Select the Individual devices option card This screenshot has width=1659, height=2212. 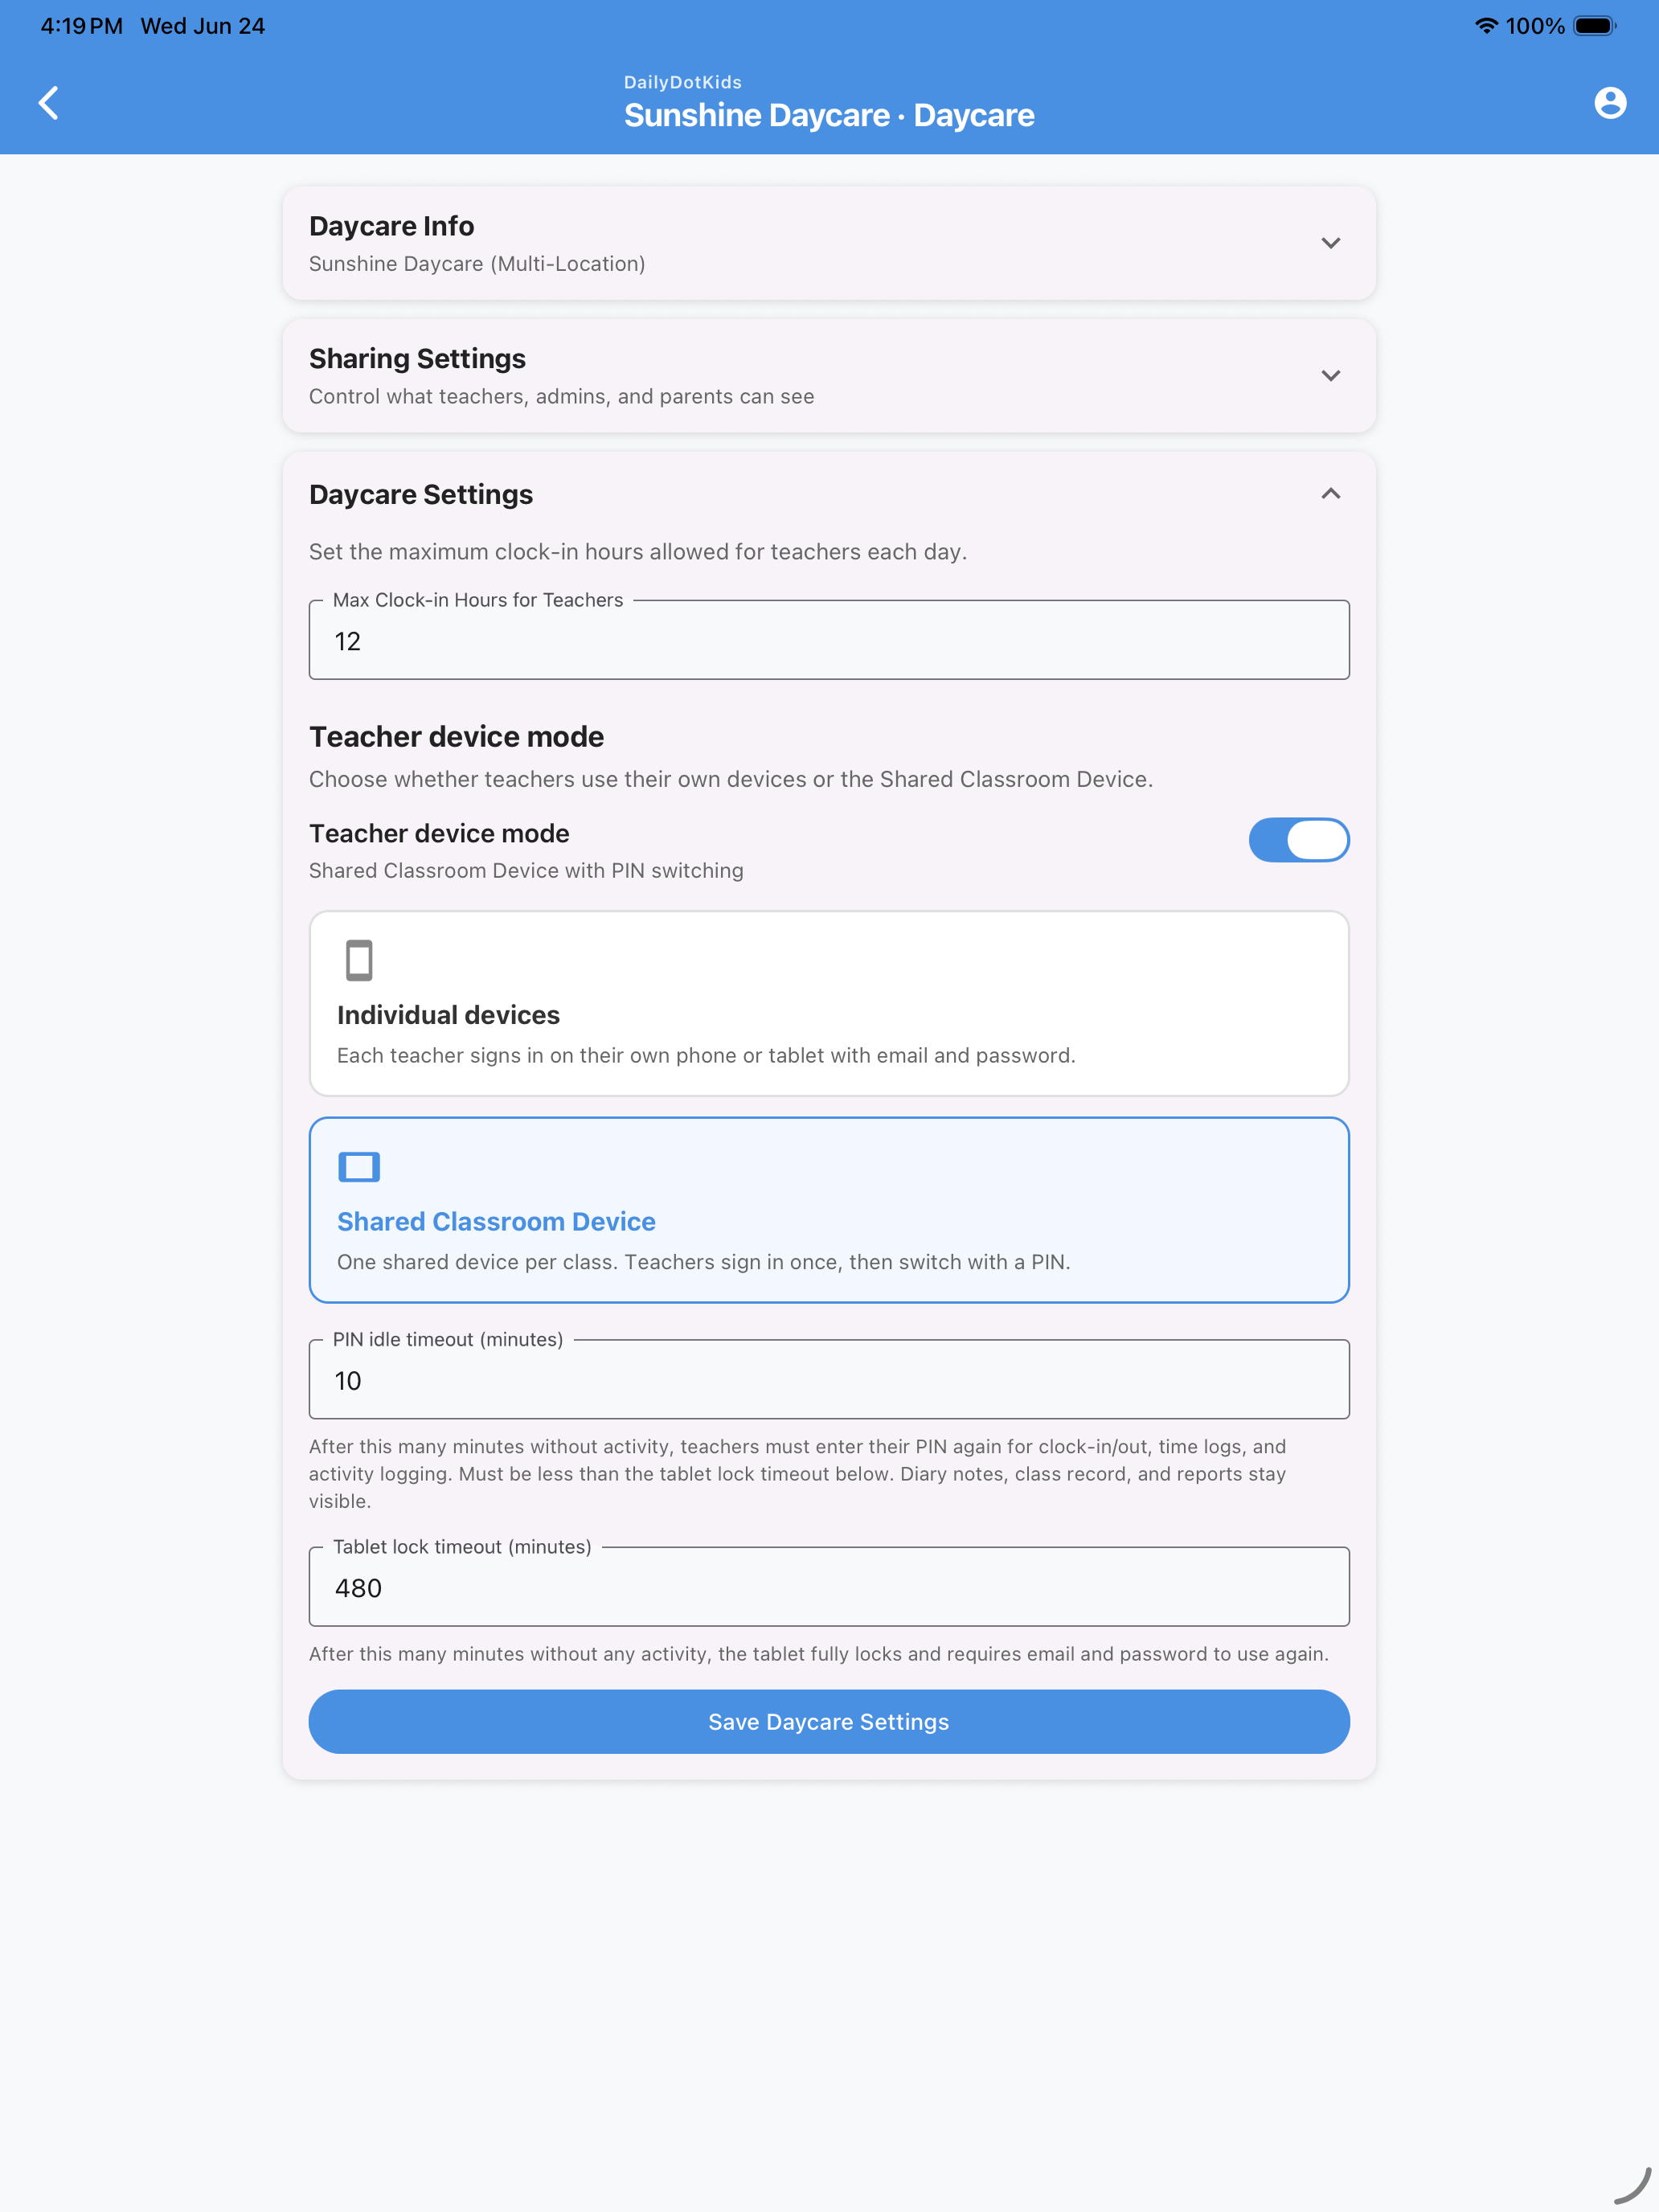click(829, 1003)
